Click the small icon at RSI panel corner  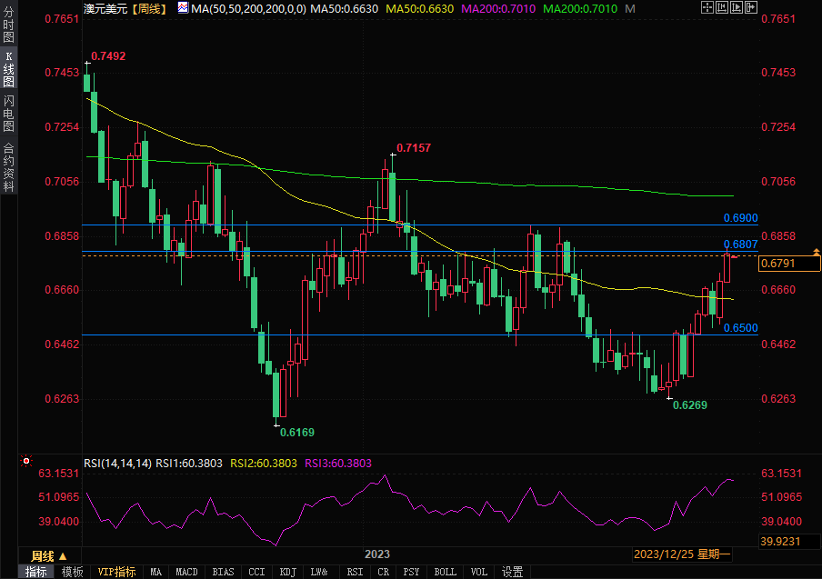pyautogui.click(x=25, y=463)
